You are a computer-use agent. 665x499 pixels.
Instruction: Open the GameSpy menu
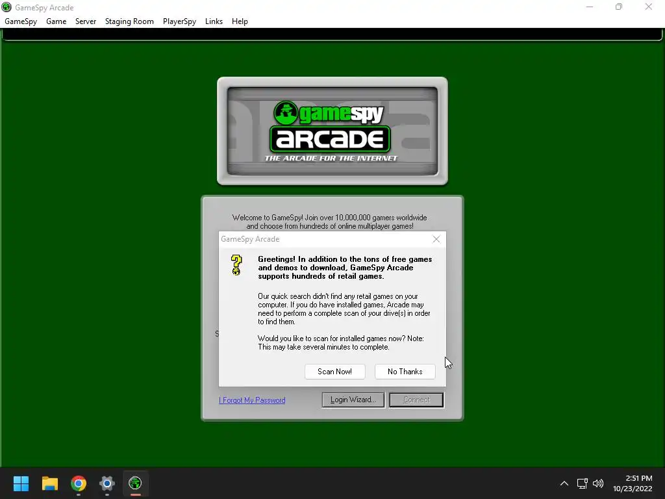click(x=21, y=21)
